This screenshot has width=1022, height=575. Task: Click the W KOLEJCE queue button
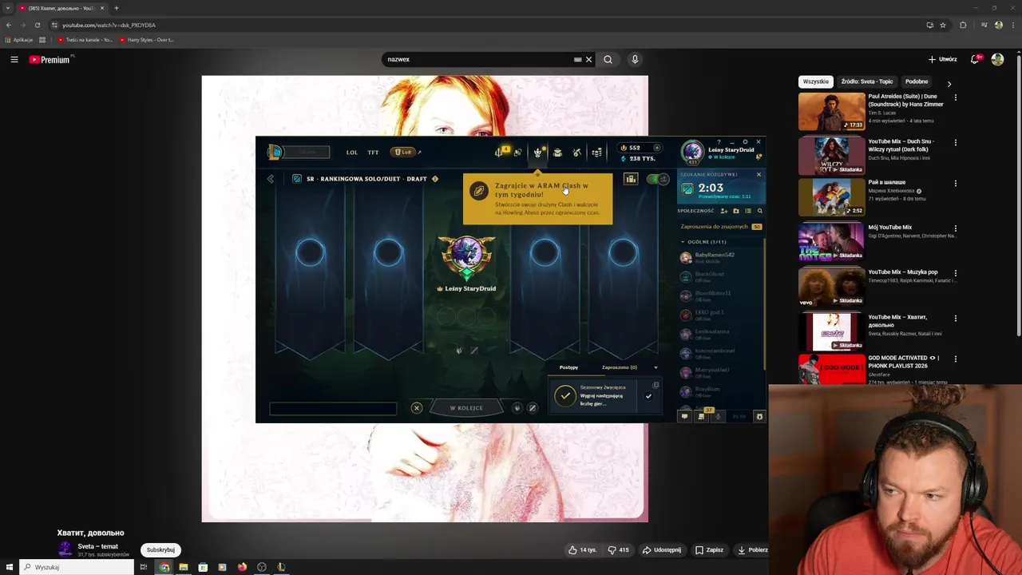click(x=466, y=408)
